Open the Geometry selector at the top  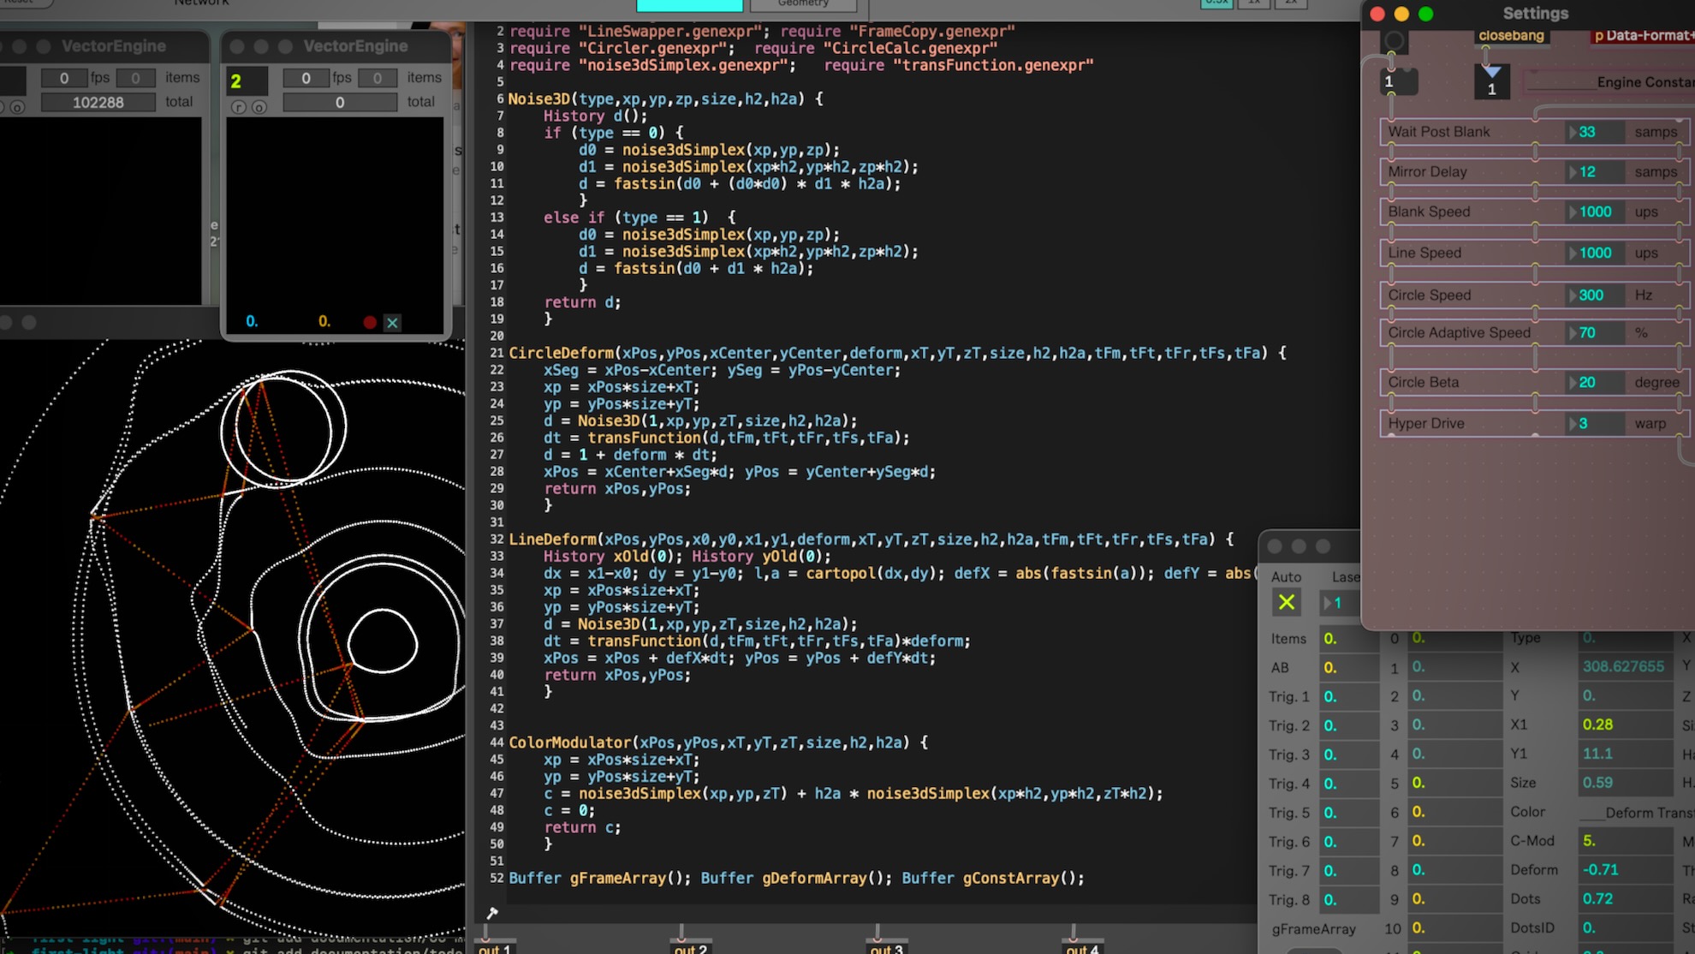[x=803, y=4]
